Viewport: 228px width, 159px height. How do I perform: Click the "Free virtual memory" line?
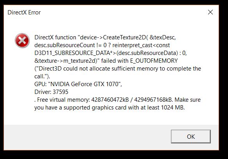118,100
